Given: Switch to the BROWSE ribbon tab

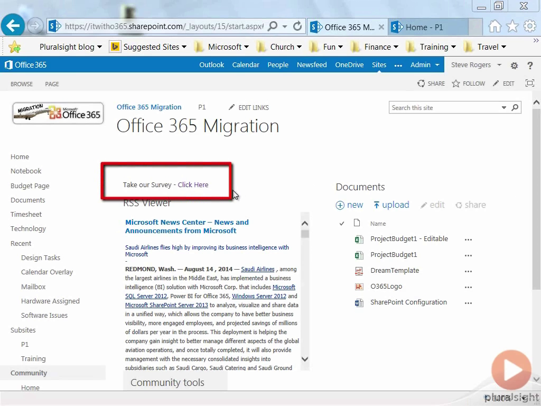Looking at the screenshot, I should click(x=21, y=84).
